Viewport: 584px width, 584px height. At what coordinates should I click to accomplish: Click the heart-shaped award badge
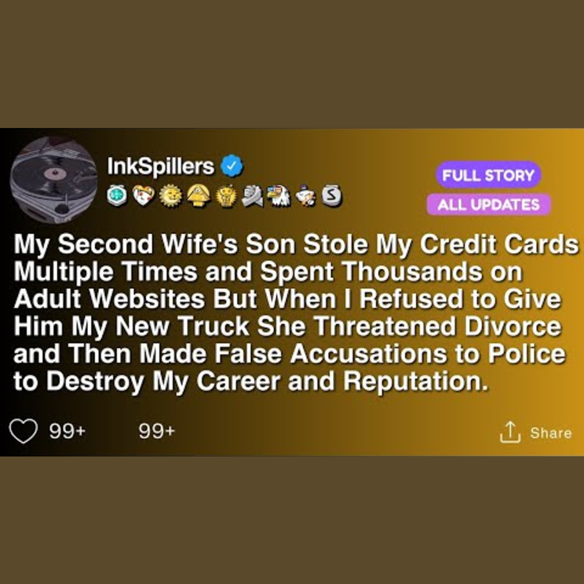(143, 196)
